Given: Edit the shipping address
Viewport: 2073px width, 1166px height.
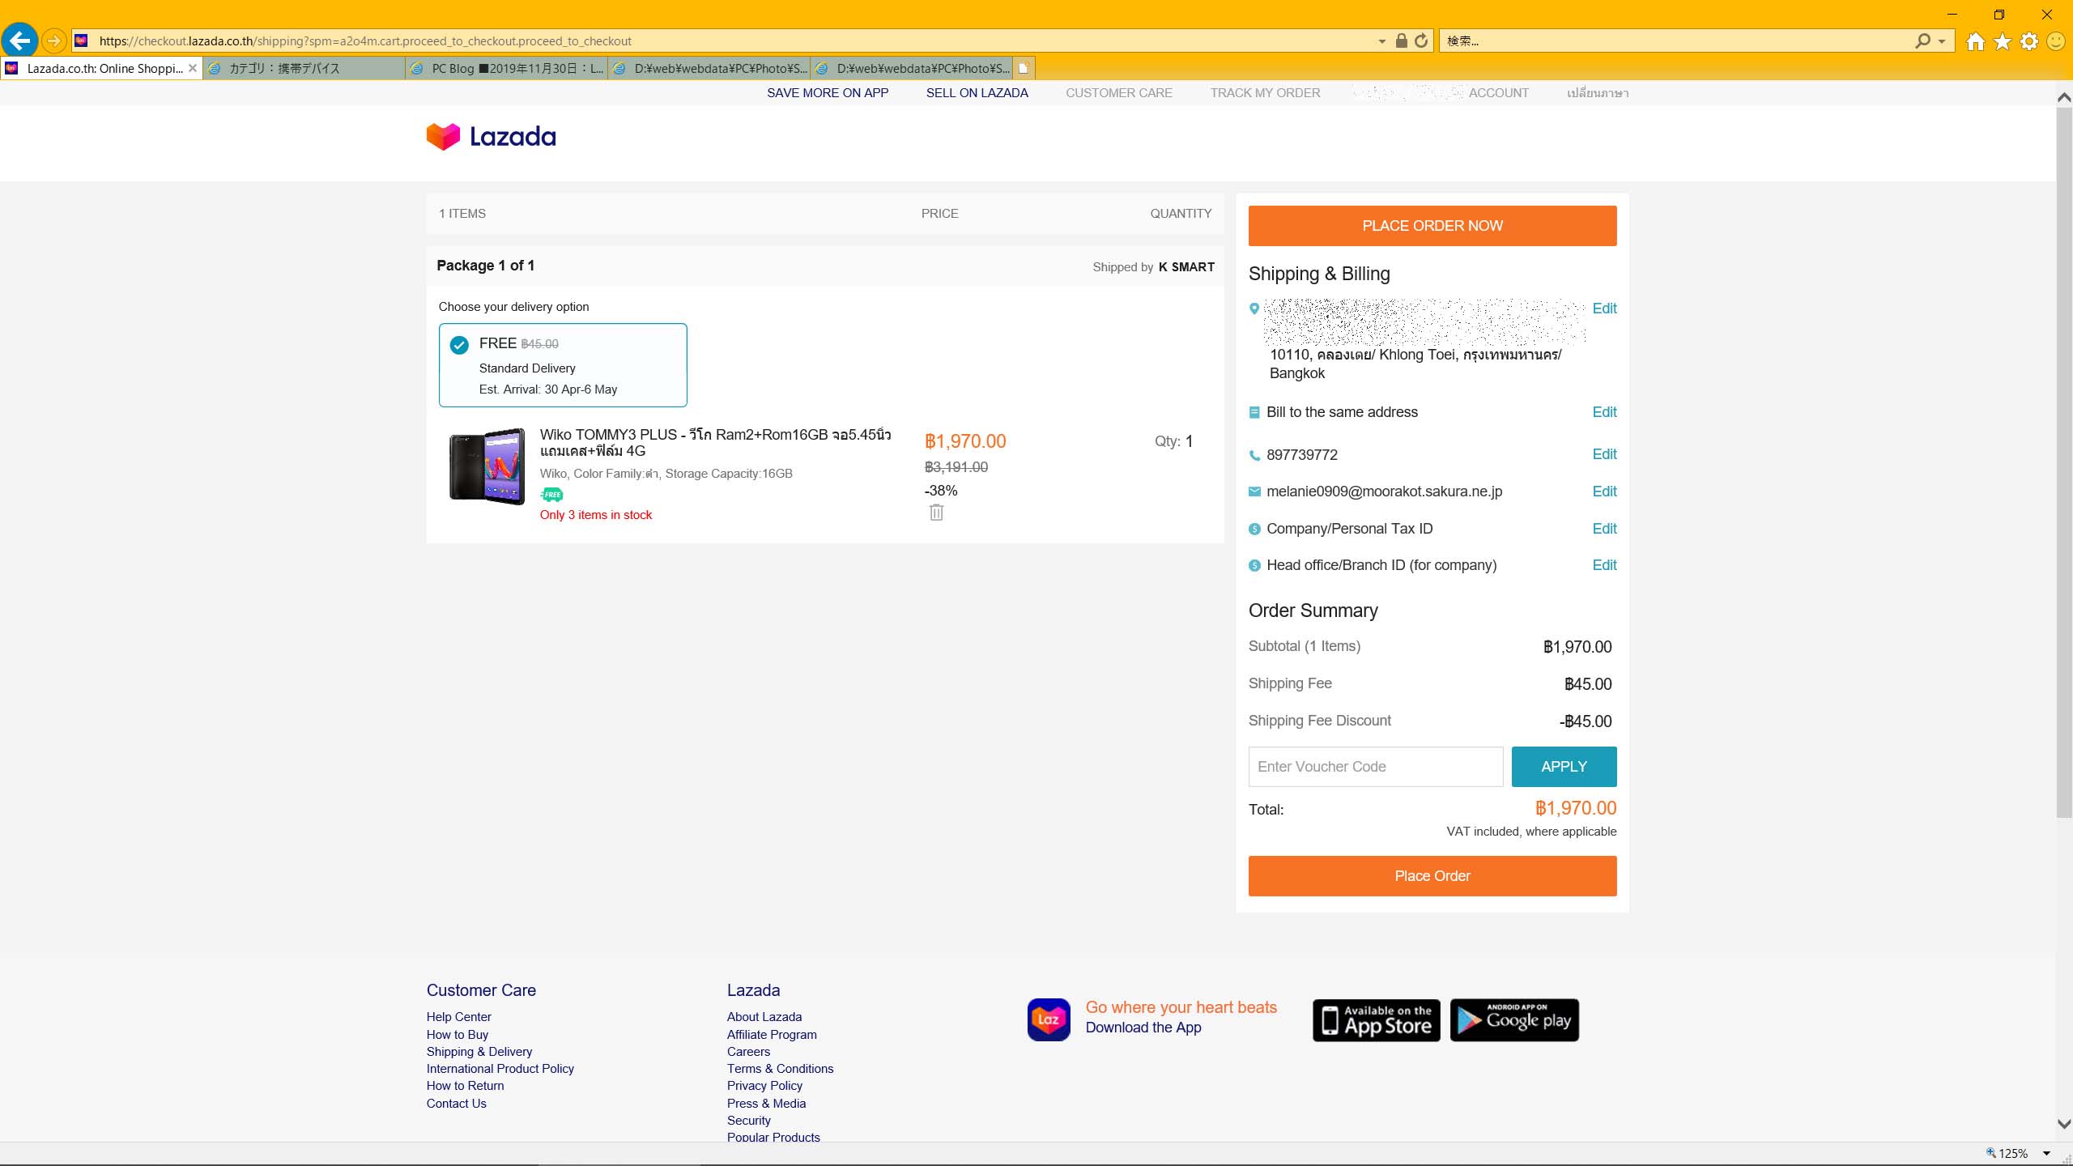Looking at the screenshot, I should click(x=1604, y=309).
